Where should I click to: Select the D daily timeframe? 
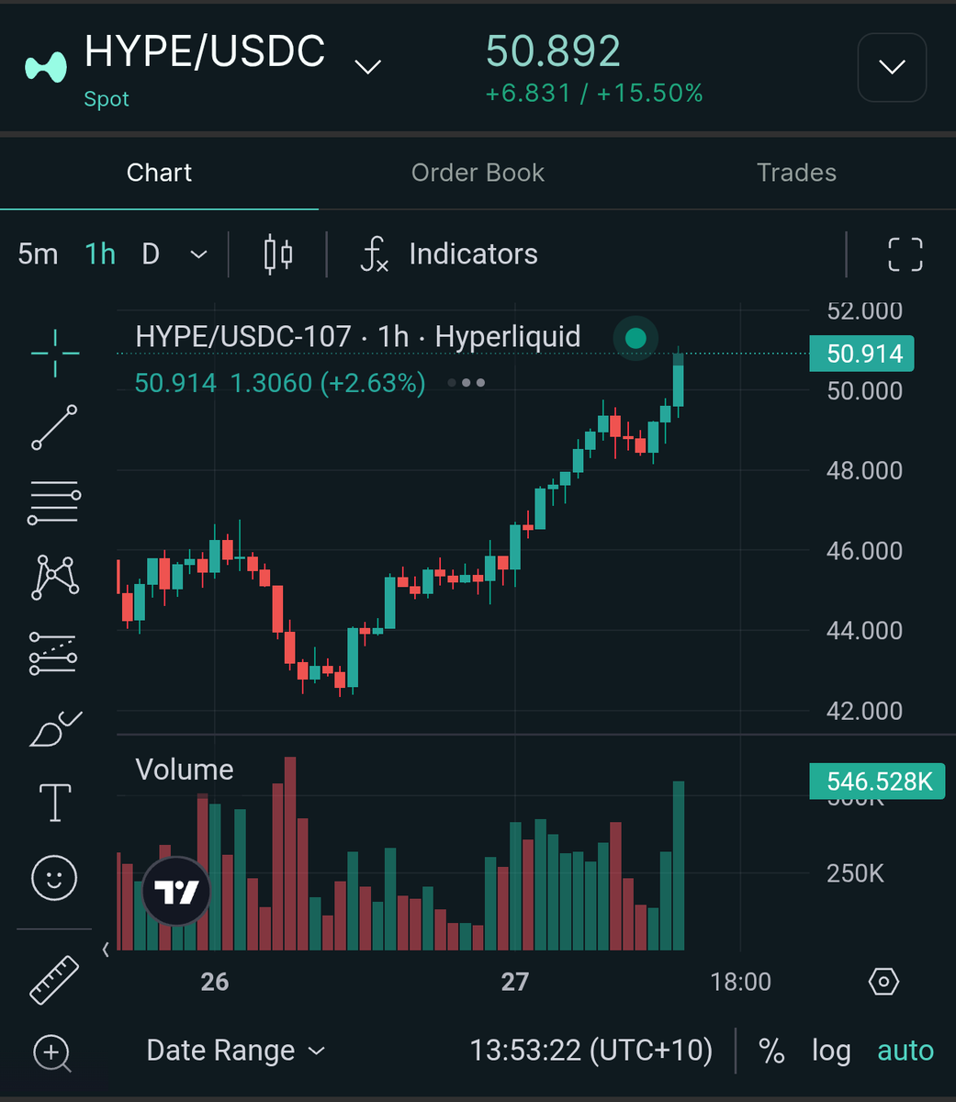(x=151, y=254)
